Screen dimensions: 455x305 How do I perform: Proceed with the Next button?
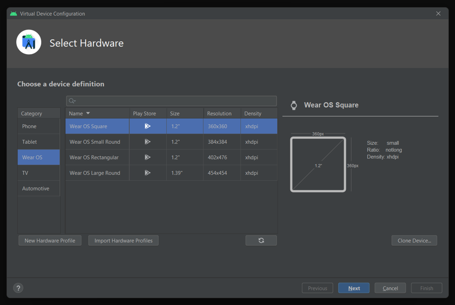coord(354,288)
